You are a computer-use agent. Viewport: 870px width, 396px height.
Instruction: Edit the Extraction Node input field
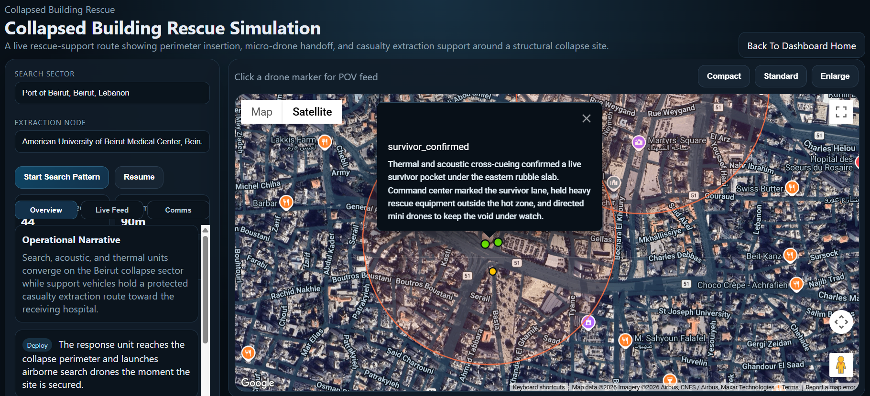(112, 141)
